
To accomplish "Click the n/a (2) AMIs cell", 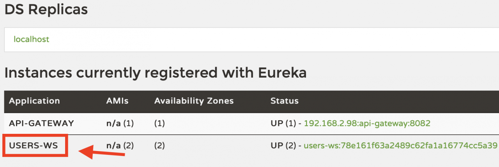I will tap(120, 146).
